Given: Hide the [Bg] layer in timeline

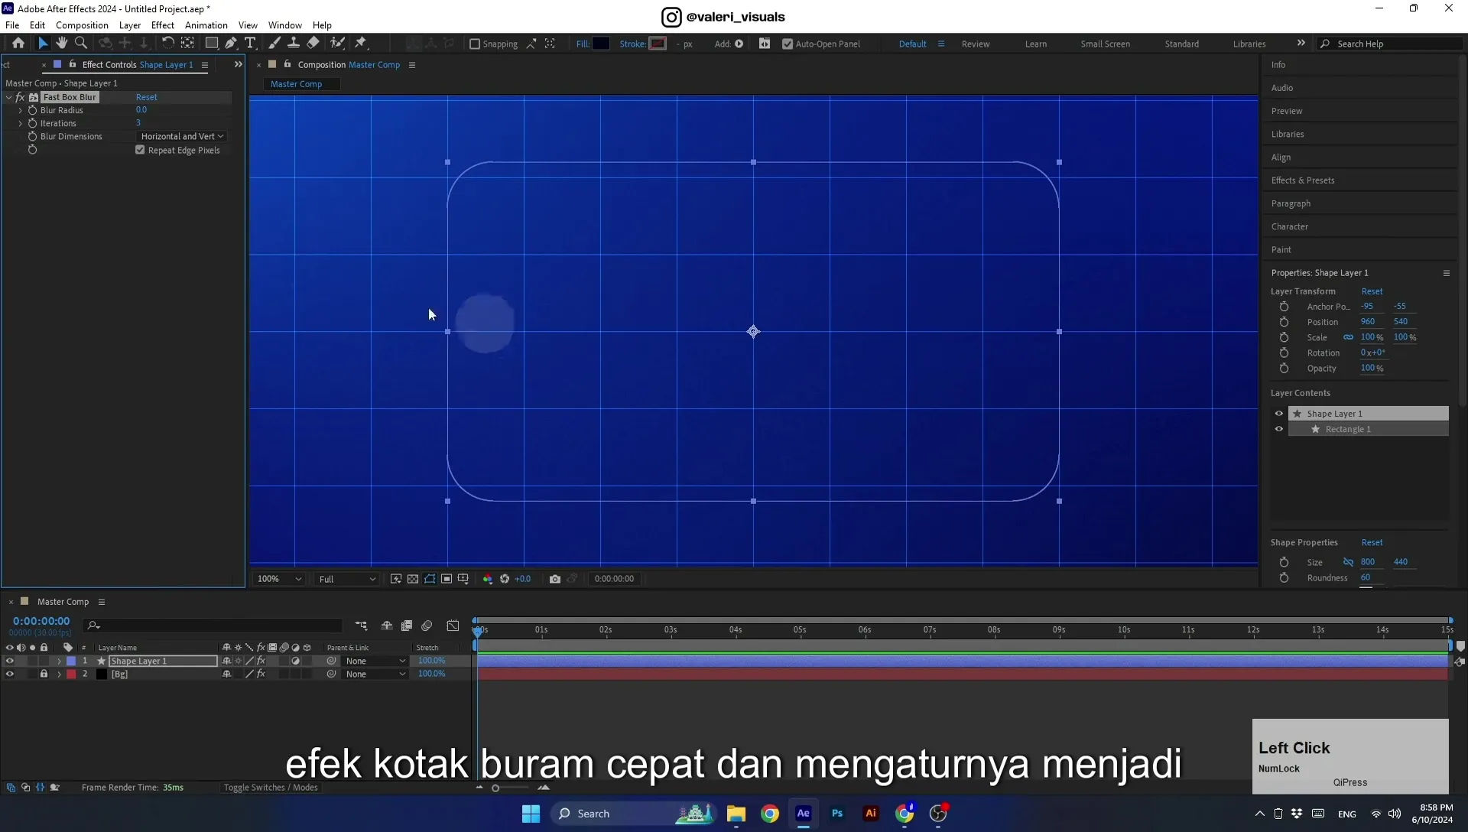Looking at the screenshot, I should tap(9, 674).
